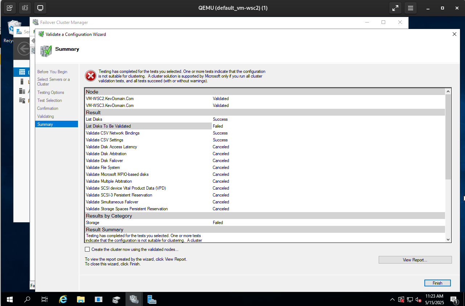Image resolution: width=465 pixels, height=306 pixels.
Task: Select the Confirmation wizard step
Action: [x=48, y=108]
